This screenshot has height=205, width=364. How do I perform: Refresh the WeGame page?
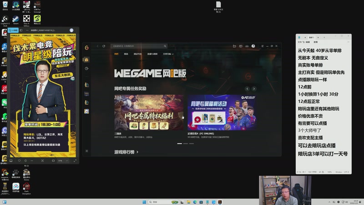point(104,46)
